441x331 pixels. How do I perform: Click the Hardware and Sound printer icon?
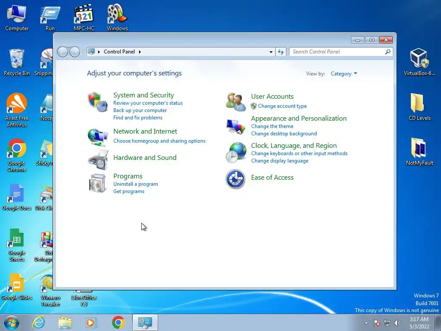(x=98, y=159)
